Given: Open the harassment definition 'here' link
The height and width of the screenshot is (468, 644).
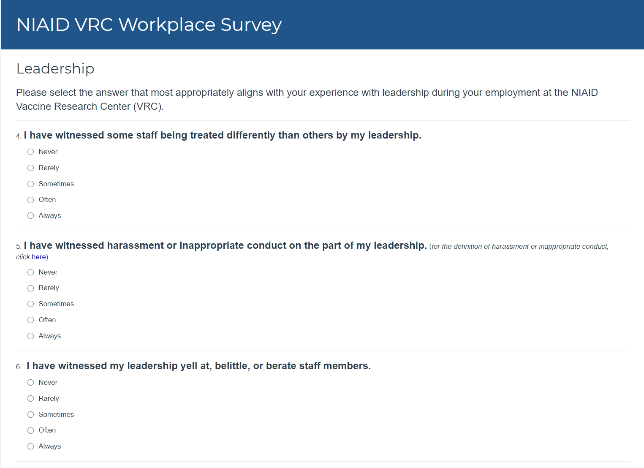Looking at the screenshot, I should click(x=39, y=257).
